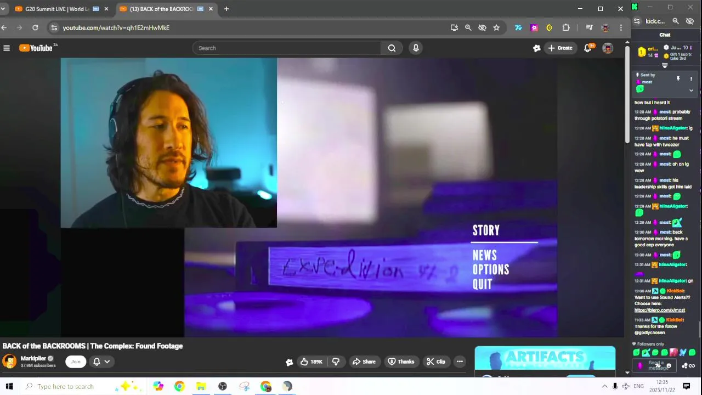Click the YouTube page vertical scrollbar
This screenshot has width=702, height=395.
[x=627, y=93]
